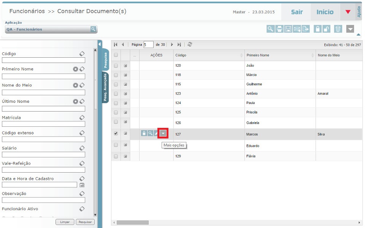Open Mais opções dropdown in Marcos row
The height and width of the screenshot is (228, 365).
[x=163, y=133]
